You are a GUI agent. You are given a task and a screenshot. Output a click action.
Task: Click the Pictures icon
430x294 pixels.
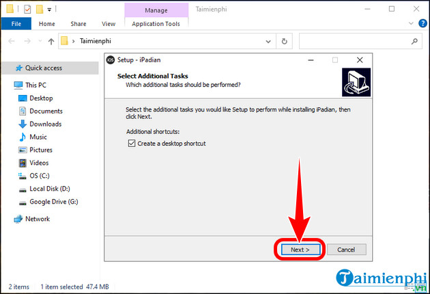(x=23, y=150)
